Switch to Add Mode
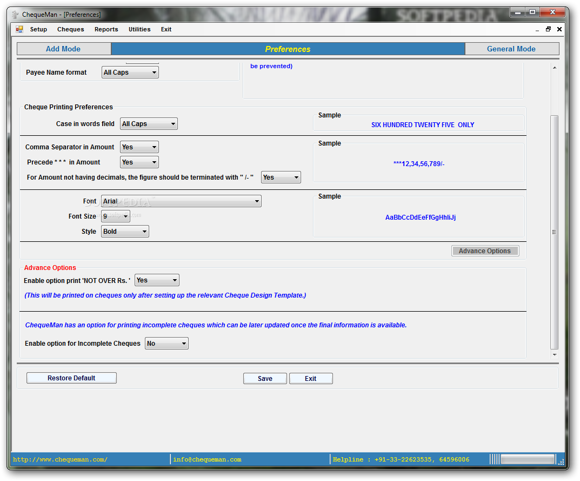 tap(64, 49)
